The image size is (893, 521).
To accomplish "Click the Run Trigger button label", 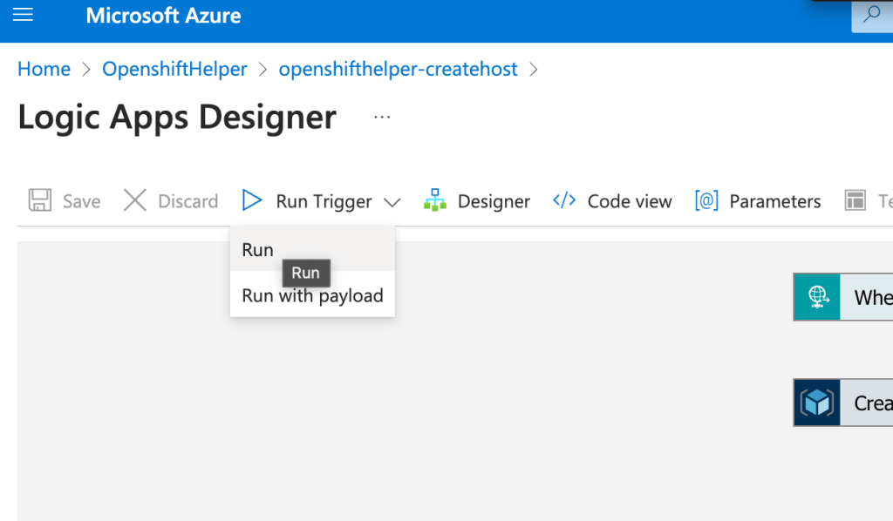I will [x=324, y=201].
